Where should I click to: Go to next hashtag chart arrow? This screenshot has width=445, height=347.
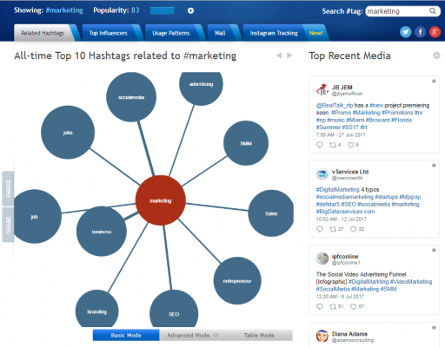[x=289, y=56]
